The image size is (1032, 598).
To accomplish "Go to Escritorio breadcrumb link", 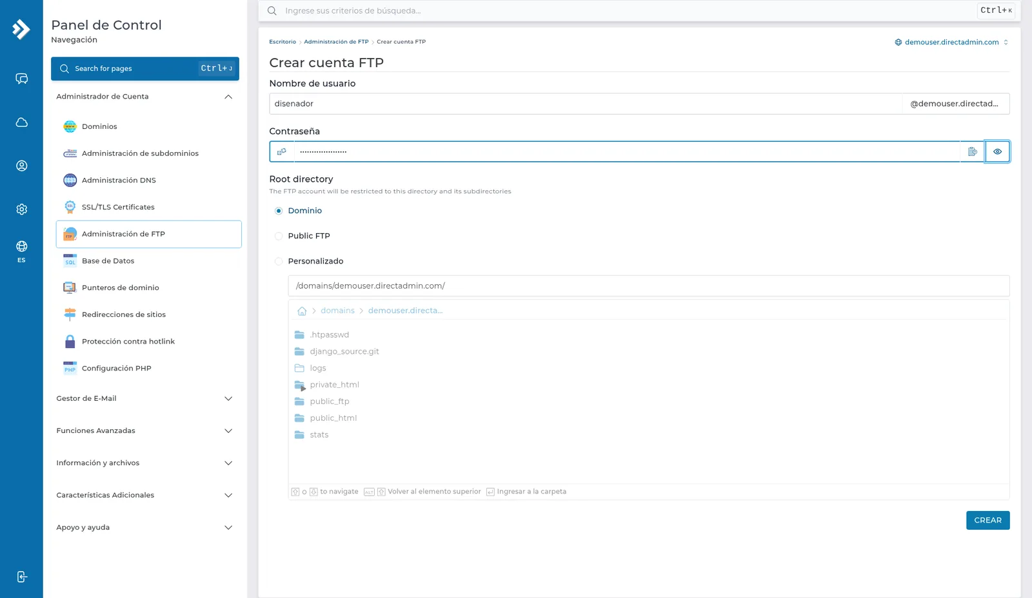I will point(283,42).
